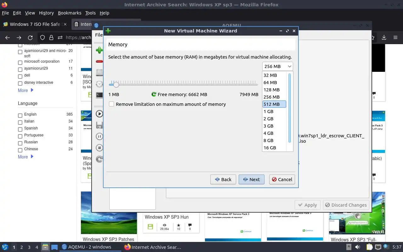The width and height of the screenshot is (403, 252).
Task: Check the Italian language filter
Action: pyautogui.click(x=20, y=123)
